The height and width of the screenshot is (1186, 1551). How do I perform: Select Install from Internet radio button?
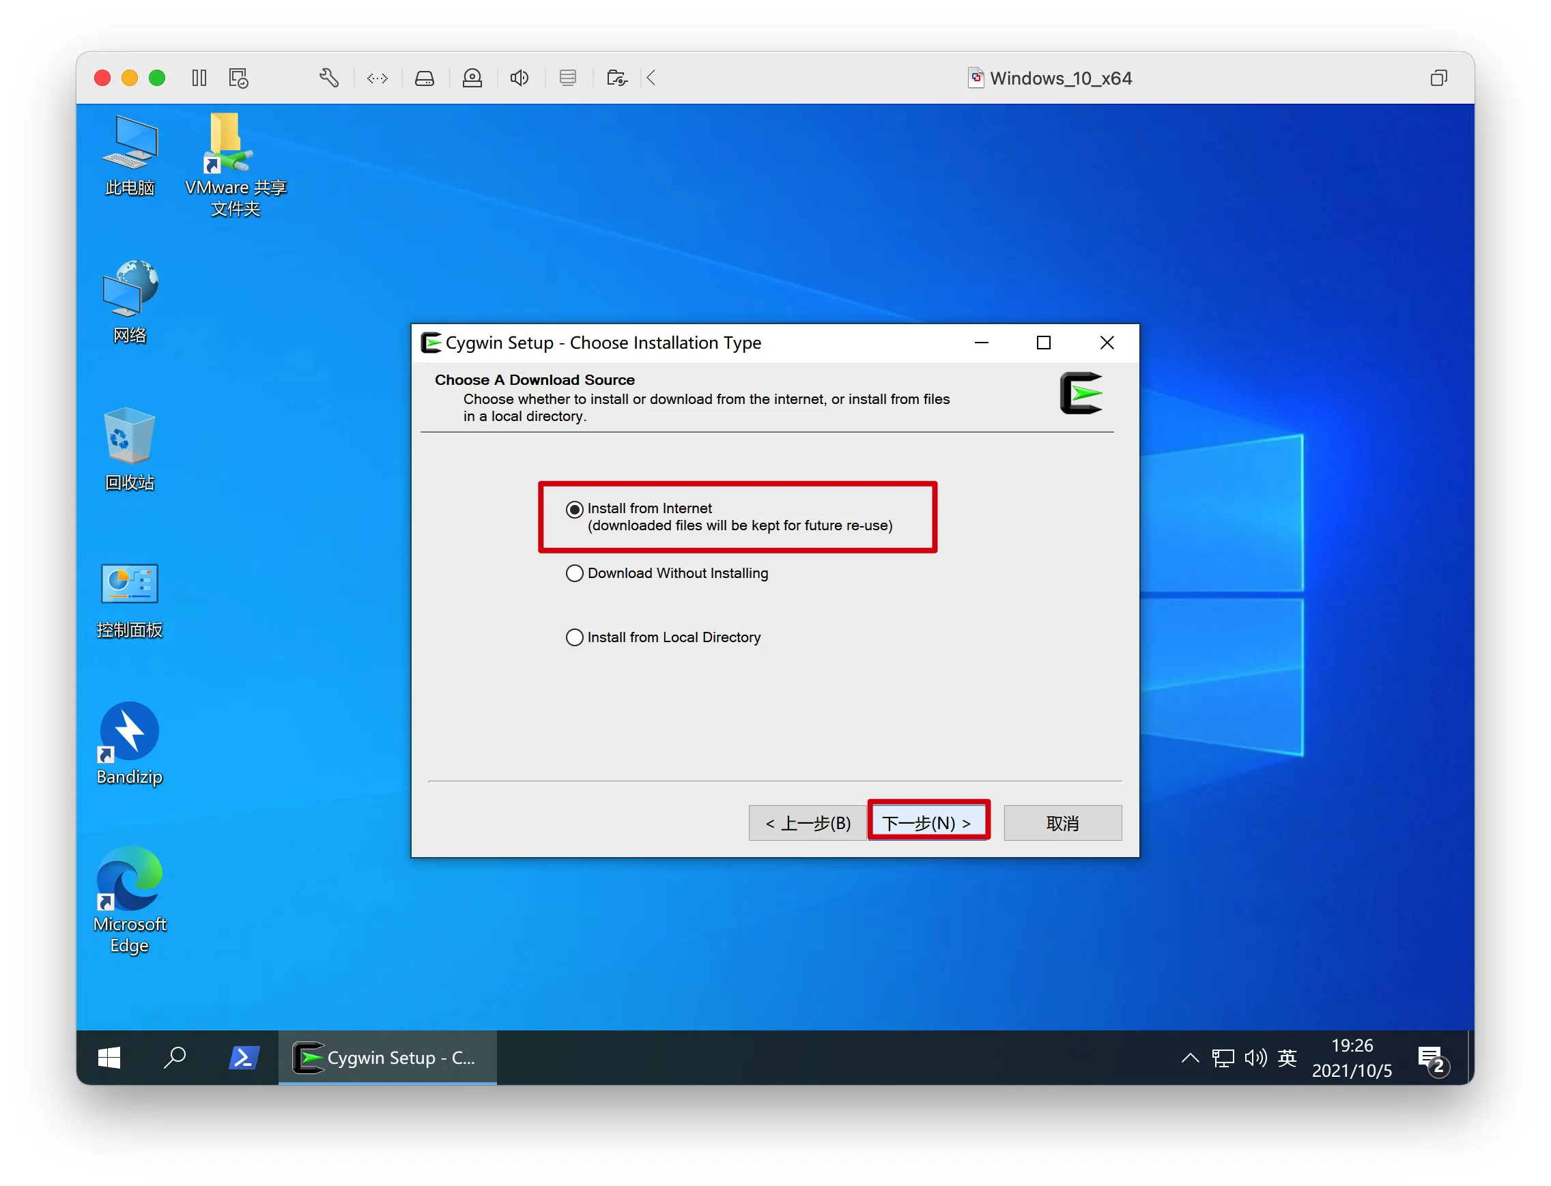574,510
